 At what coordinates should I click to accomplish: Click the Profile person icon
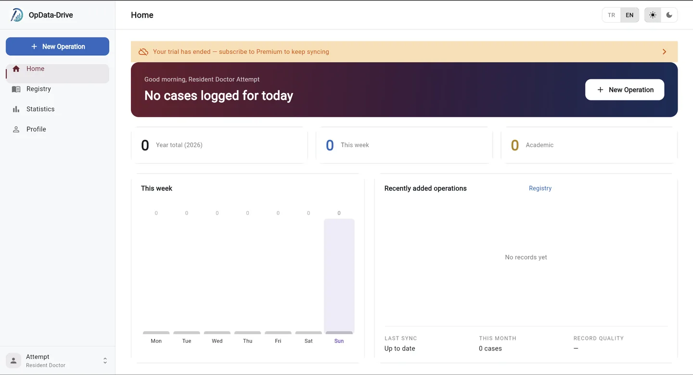click(16, 129)
